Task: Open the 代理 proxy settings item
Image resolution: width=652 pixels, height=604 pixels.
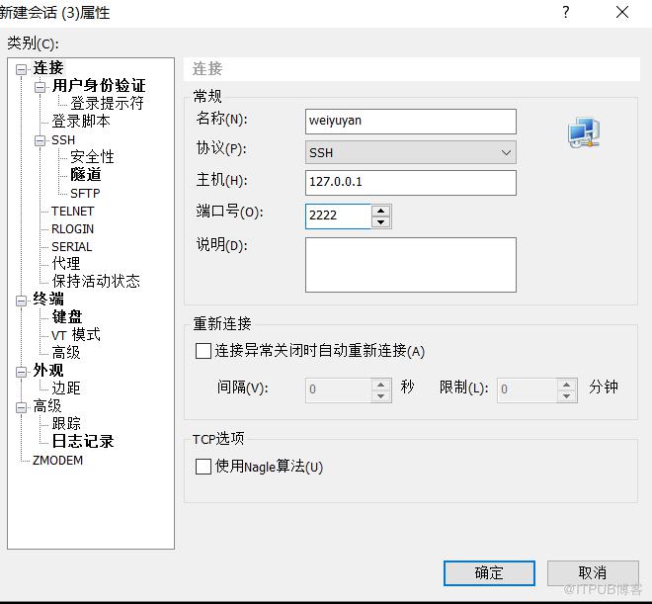Action: pyautogui.click(x=66, y=263)
